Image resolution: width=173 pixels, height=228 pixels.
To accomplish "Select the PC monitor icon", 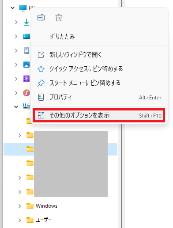I will click(23, 8).
